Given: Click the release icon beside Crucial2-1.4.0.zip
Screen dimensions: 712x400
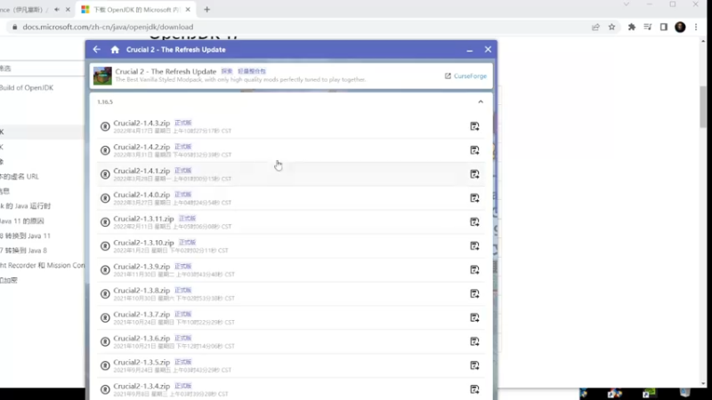Looking at the screenshot, I should pos(105,198).
